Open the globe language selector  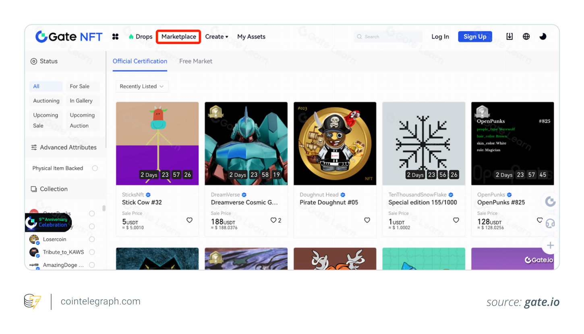coord(526,37)
